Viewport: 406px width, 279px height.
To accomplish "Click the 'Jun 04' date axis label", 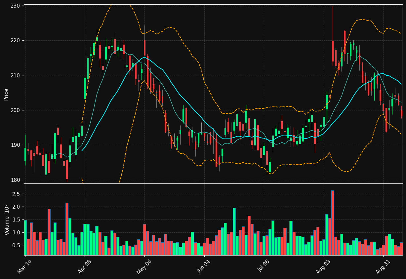I will (x=204, y=266).
